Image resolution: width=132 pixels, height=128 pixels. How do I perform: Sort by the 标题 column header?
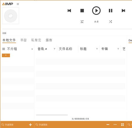pyautogui.click(x=83, y=49)
